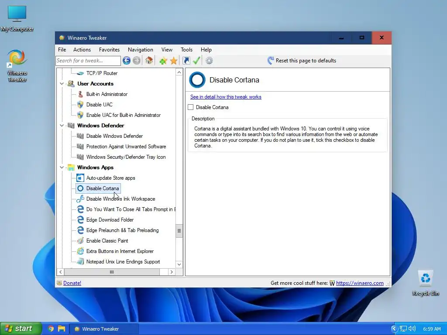Click the 6:59 AM taskbar clock
Viewport: 447px width, 335px height.
tap(432, 329)
